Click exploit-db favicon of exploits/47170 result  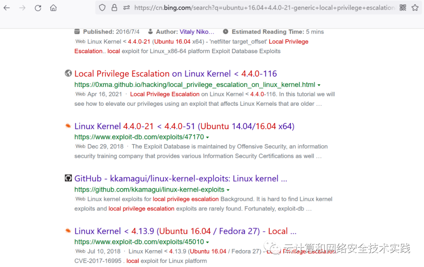tap(68, 126)
